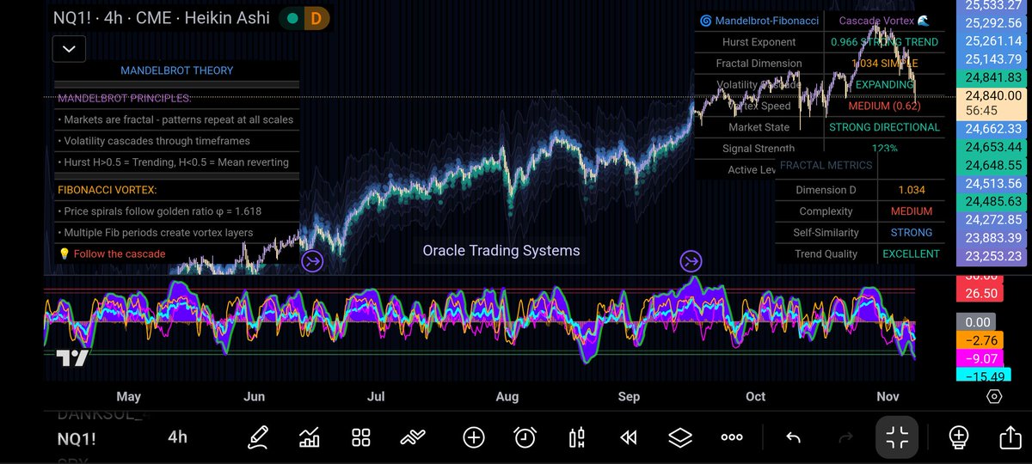The image size is (1032, 464).
Task: Create an alert with the alarm clock icon
Action: click(525, 437)
